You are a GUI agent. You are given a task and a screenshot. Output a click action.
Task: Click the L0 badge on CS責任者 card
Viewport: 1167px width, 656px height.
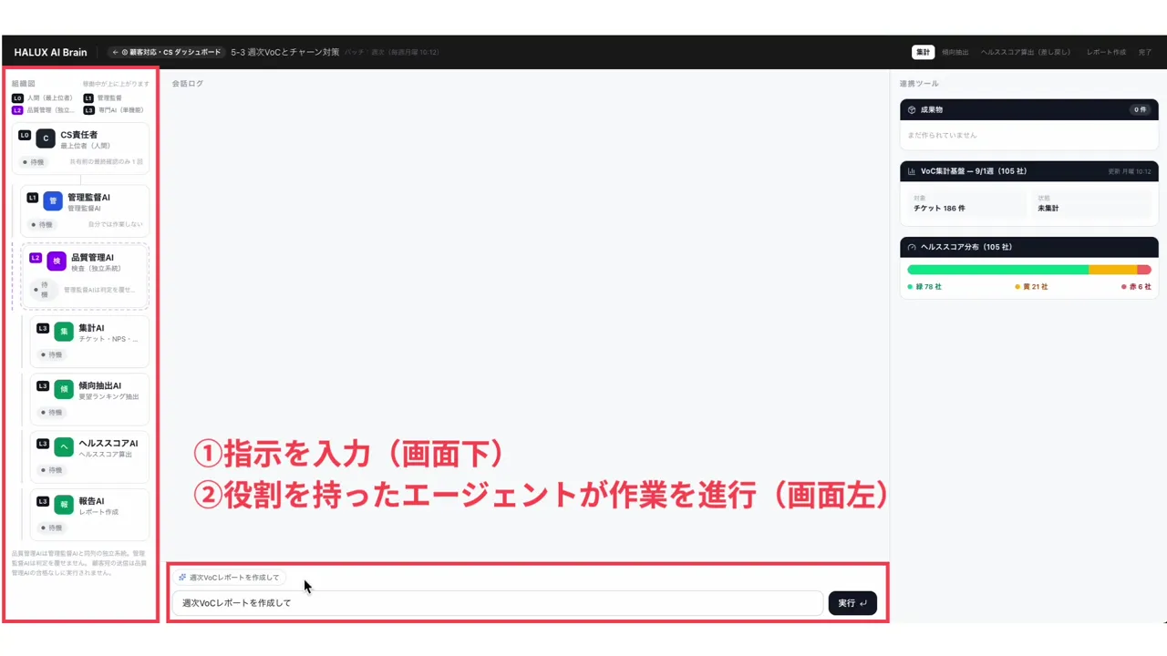tap(25, 135)
